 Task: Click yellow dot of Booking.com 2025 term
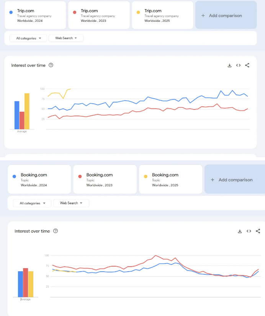[146, 176]
